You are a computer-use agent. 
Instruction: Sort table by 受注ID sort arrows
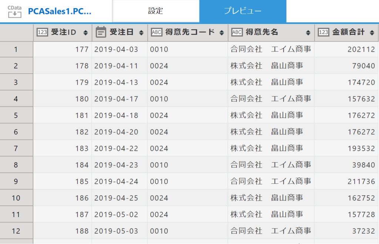[x=85, y=33]
